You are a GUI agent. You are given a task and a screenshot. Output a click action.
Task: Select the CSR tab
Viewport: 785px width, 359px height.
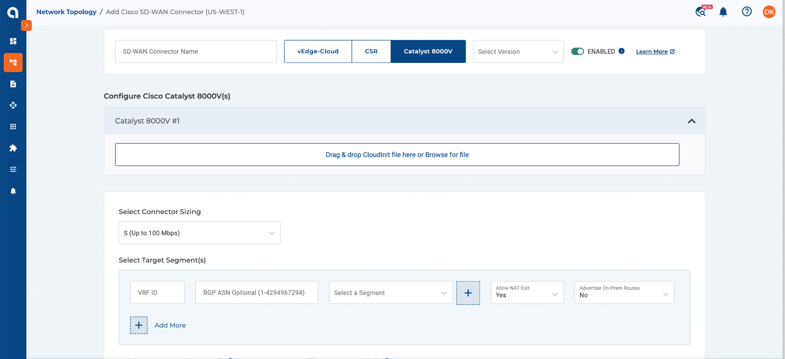click(x=371, y=51)
